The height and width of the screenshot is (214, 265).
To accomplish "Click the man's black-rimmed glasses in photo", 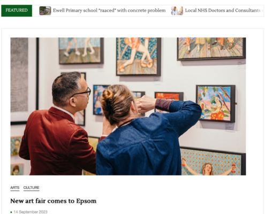I will [x=82, y=92].
